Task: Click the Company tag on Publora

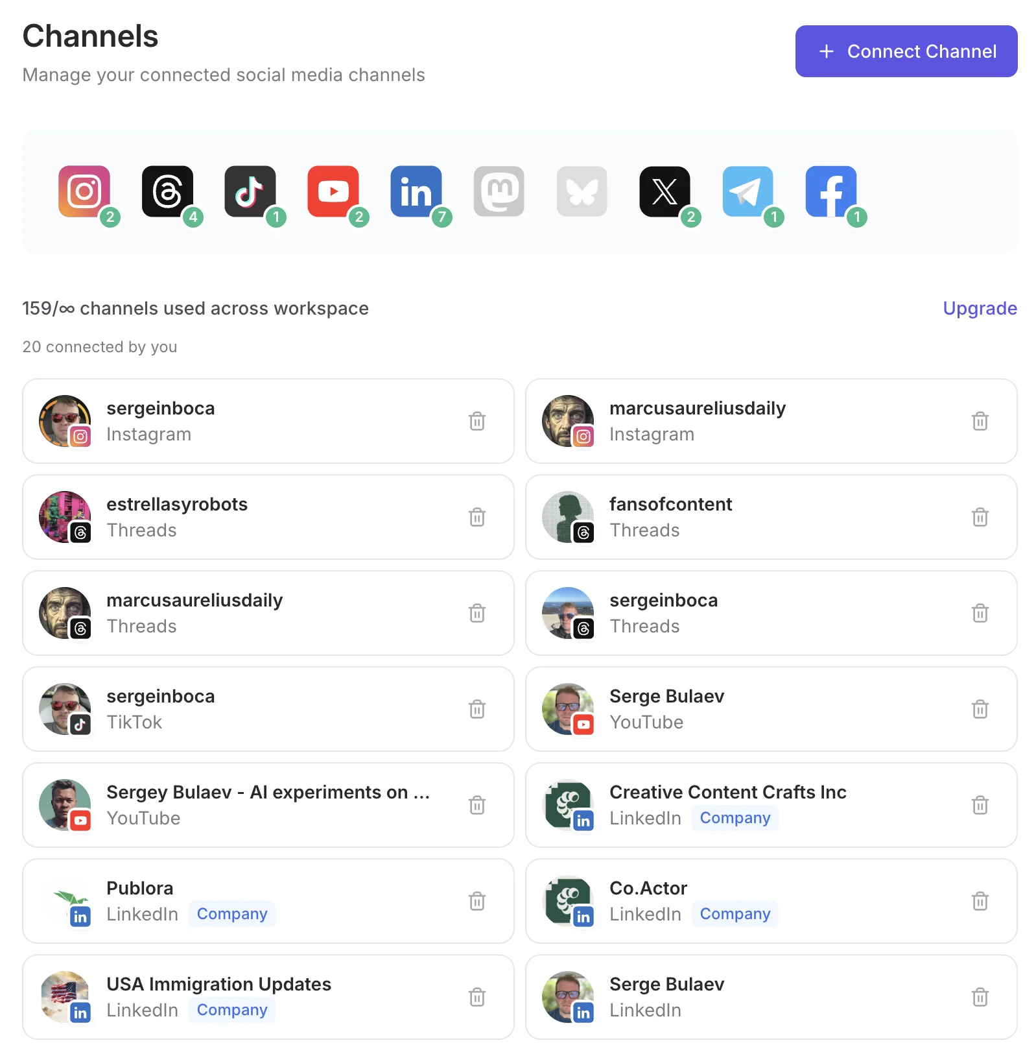Action: [x=232, y=914]
